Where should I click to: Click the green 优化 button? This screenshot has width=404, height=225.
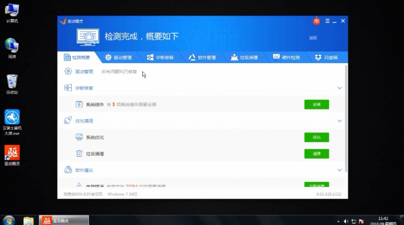[x=317, y=137]
